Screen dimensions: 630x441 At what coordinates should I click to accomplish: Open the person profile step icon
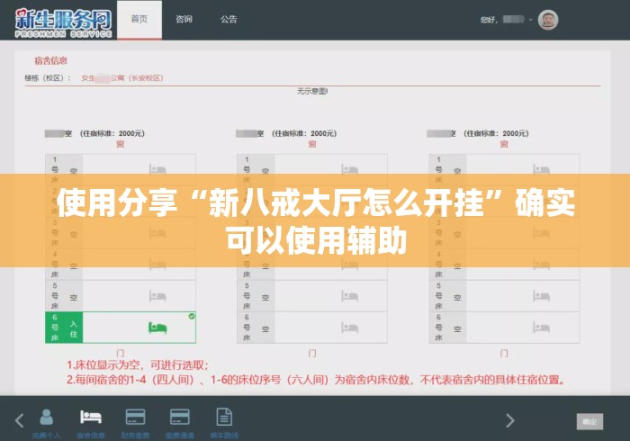tap(46, 417)
